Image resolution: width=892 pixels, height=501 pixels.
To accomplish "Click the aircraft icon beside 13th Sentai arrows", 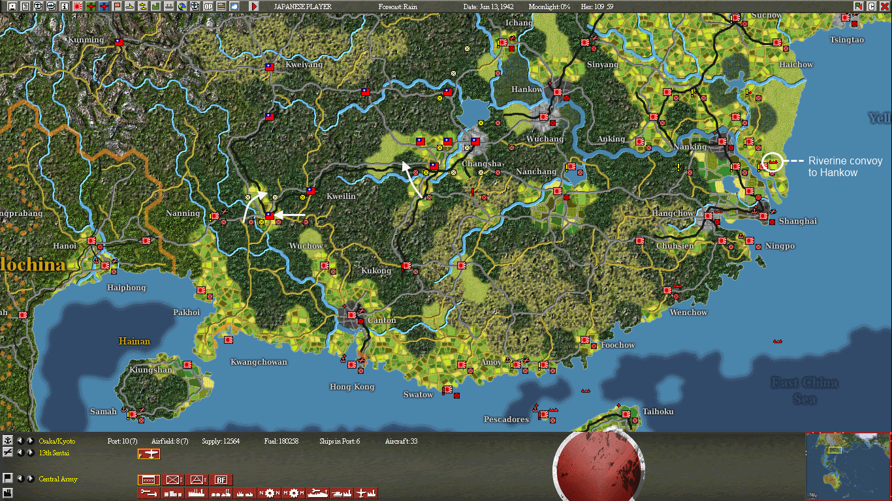I will pos(8,452).
